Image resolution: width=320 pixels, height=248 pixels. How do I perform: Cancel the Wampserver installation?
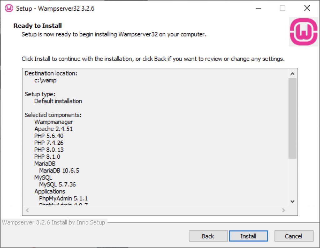[x=294, y=236]
